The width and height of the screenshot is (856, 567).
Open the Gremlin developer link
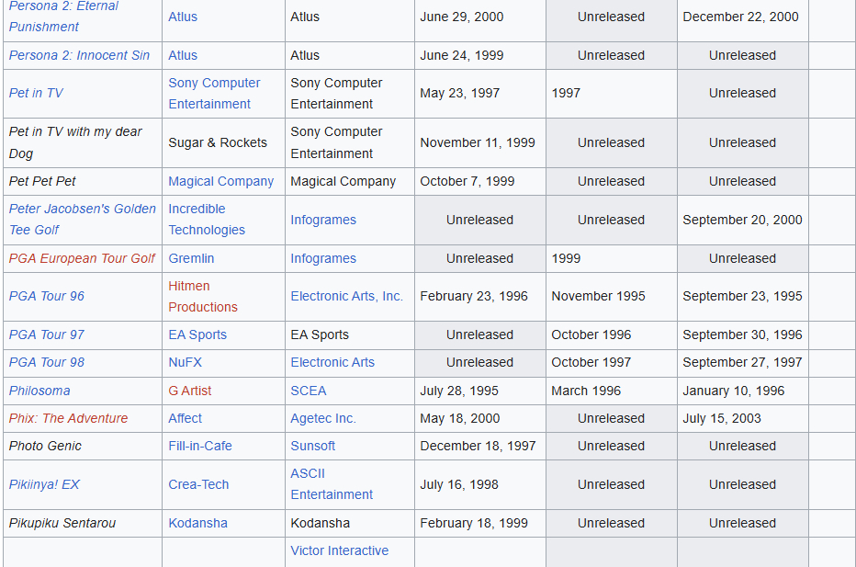[x=191, y=258]
